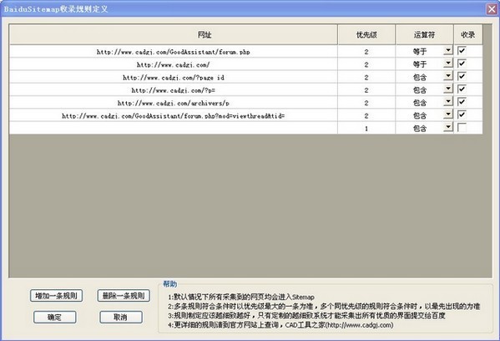The image size is (500, 341).
Task: Open the operator dropdown in the empty last row
Action: (448, 127)
